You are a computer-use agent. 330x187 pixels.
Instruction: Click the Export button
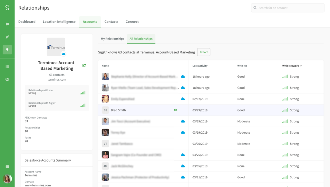(204, 52)
